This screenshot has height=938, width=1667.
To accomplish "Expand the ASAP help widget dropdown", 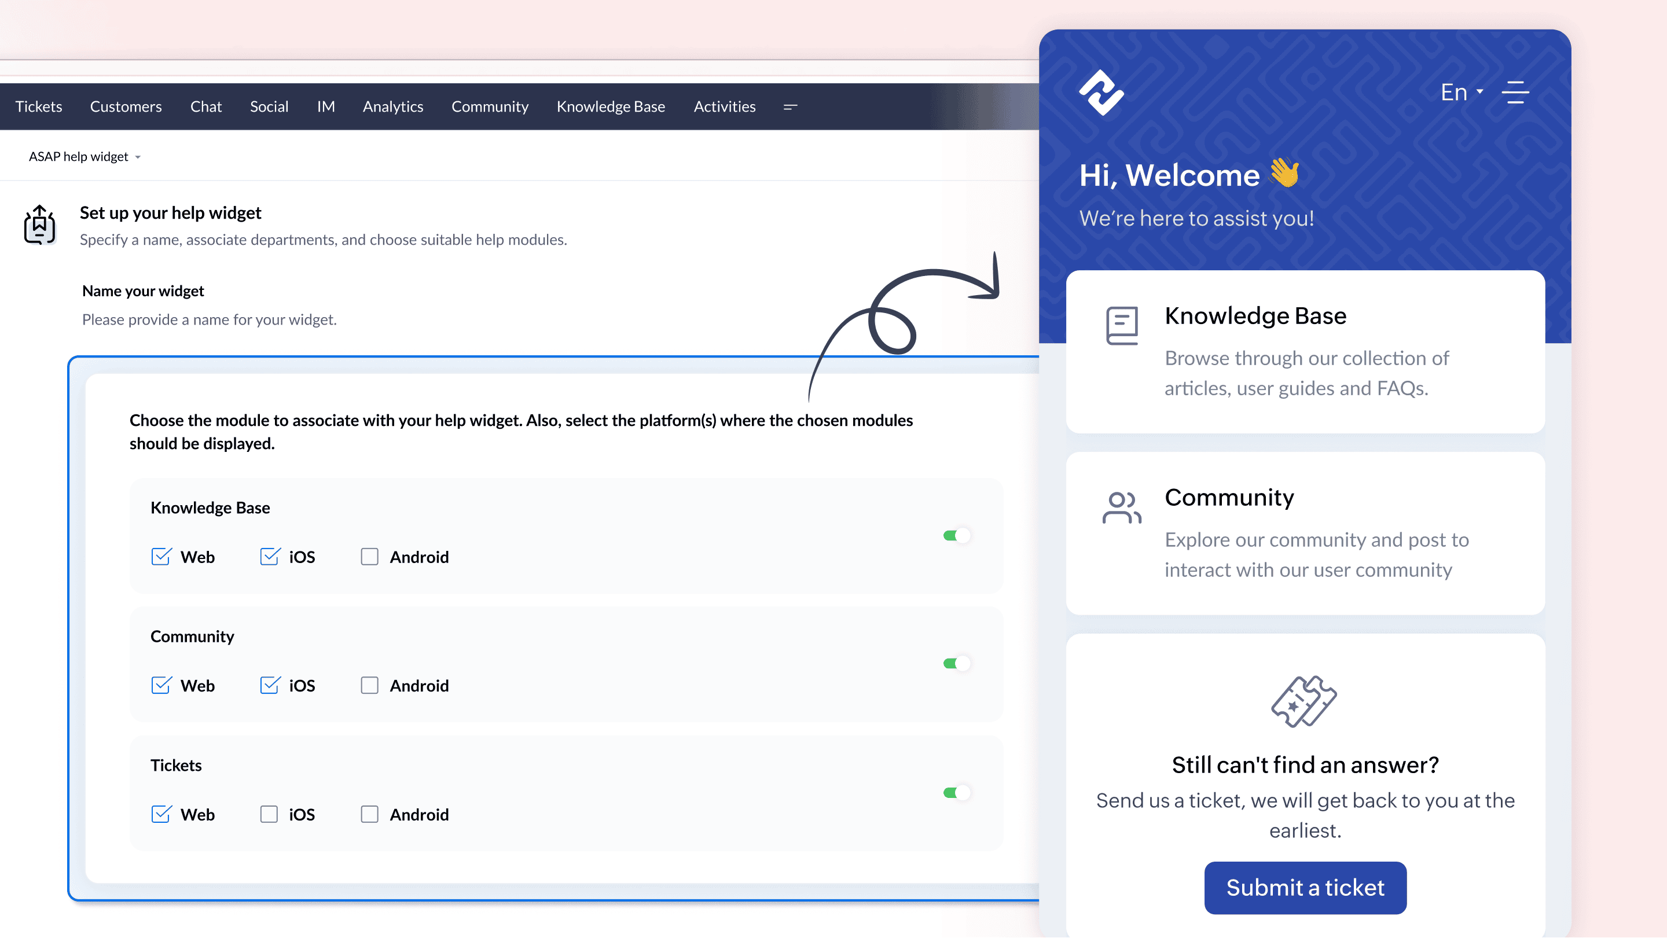I will (x=85, y=157).
